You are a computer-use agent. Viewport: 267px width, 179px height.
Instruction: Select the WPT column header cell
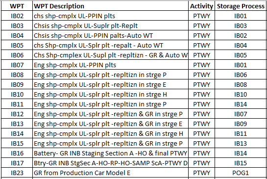[x=17, y=6]
